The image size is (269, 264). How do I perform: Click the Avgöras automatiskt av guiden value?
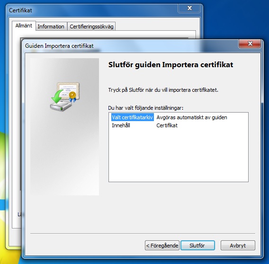click(192, 117)
